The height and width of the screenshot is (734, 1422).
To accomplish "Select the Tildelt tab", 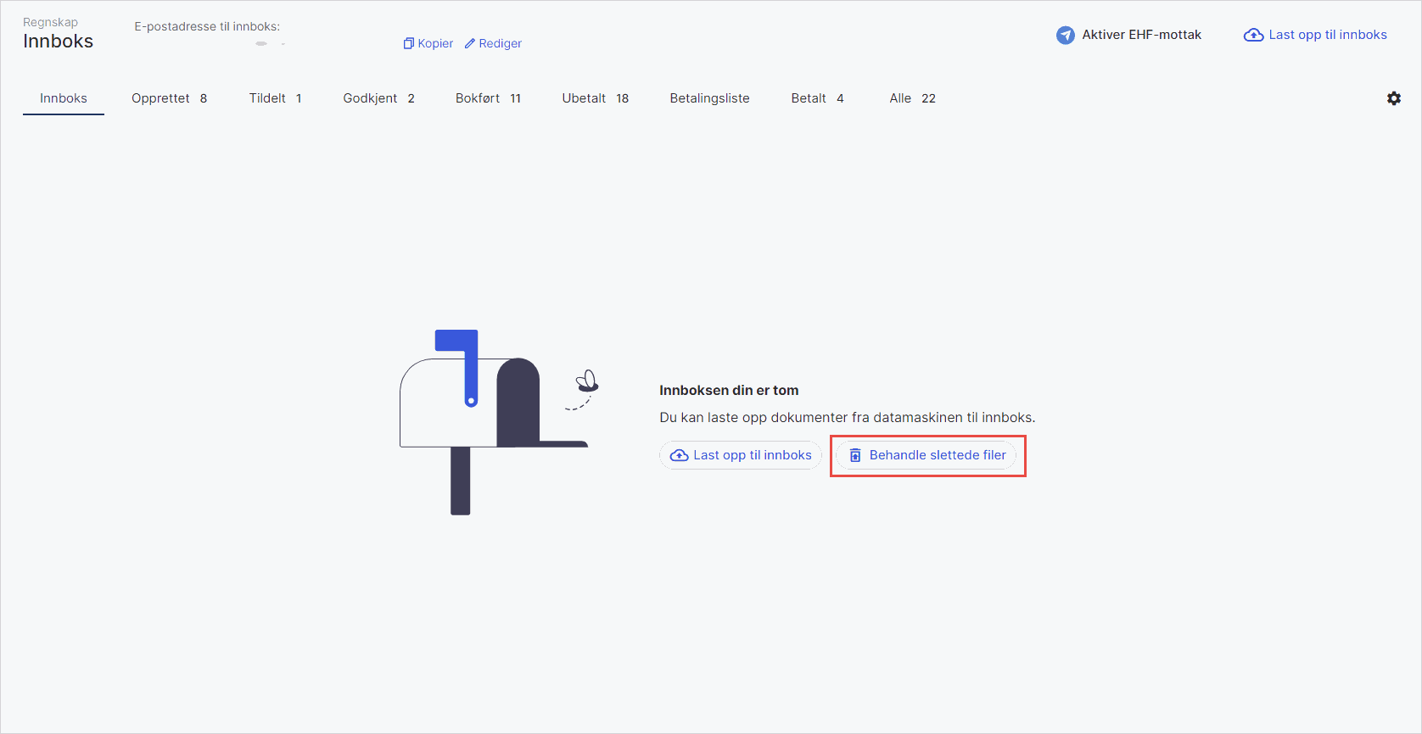I will coord(275,98).
